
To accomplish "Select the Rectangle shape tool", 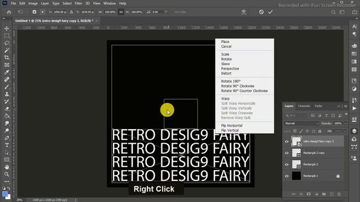I will tap(7, 159).
